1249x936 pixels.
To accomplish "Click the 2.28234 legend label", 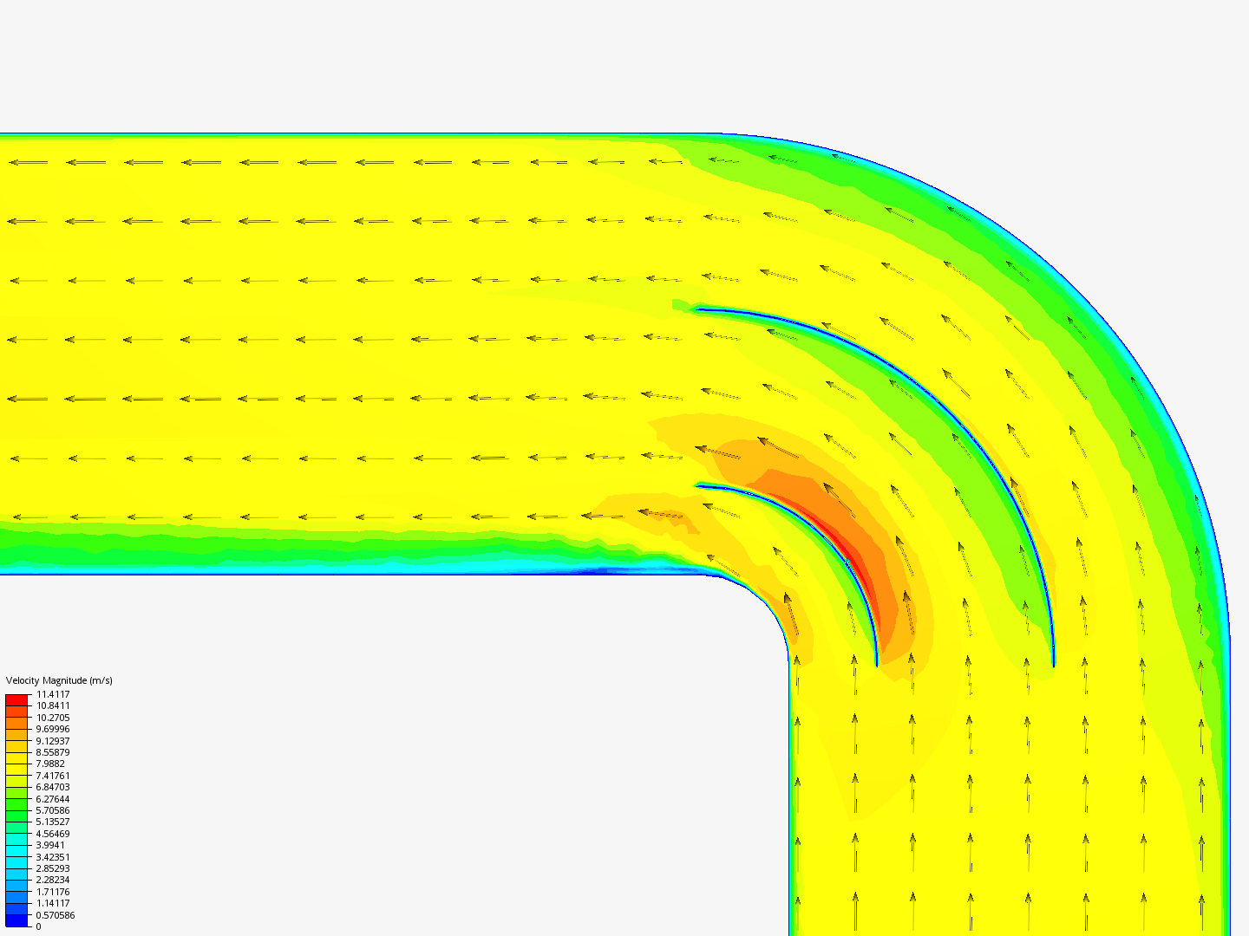I will [x=53, y=880].
